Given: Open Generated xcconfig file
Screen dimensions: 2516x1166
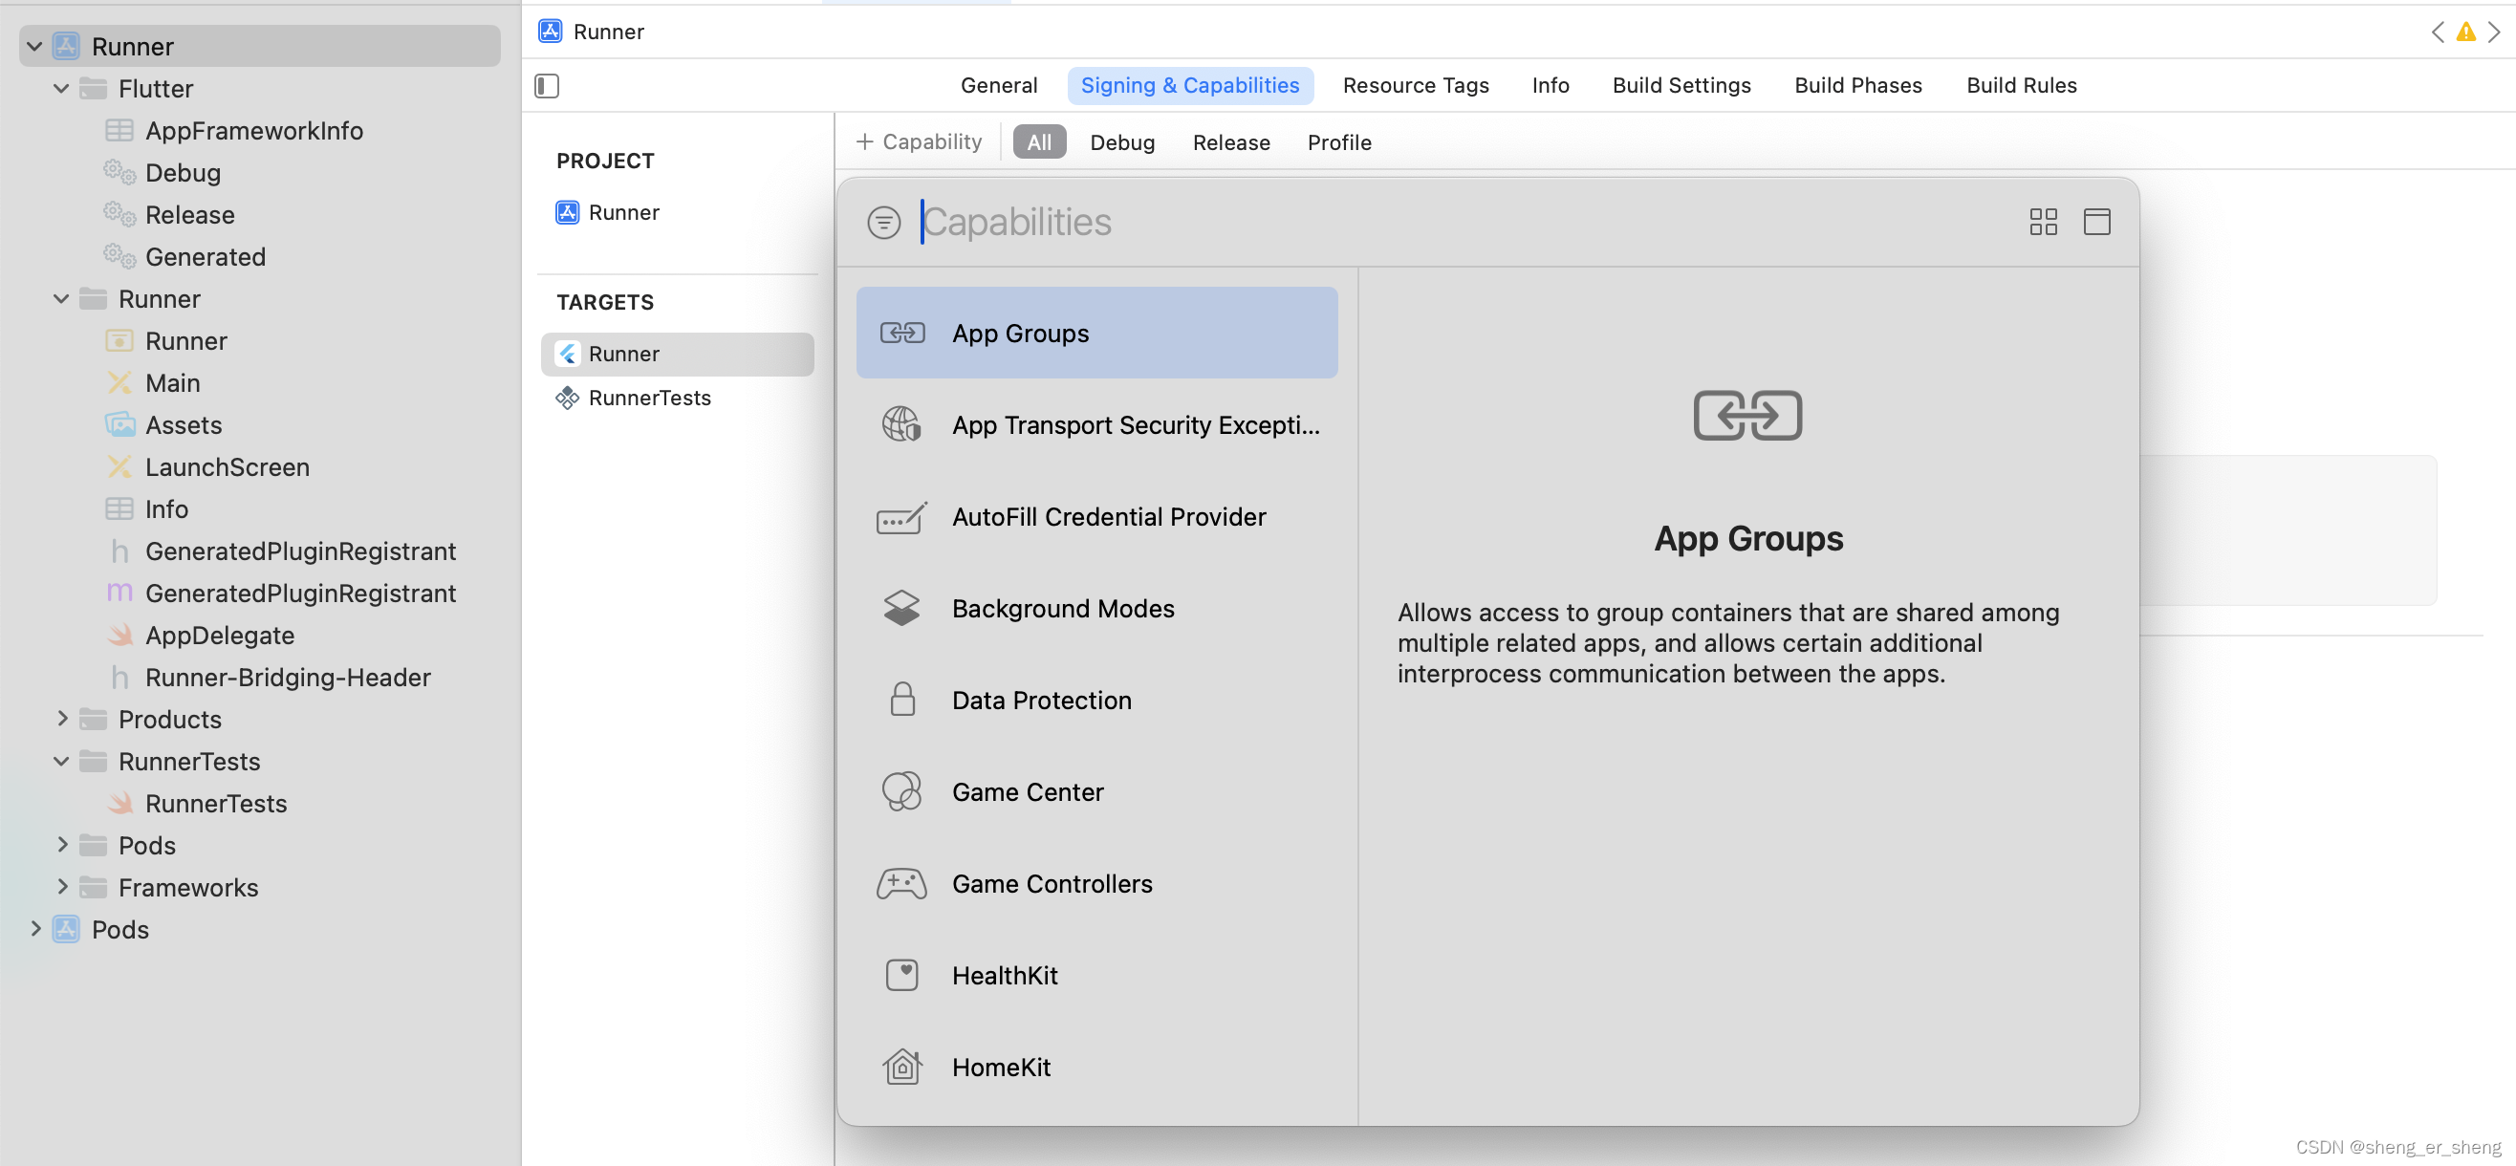Looking at the screenshot, I should pos(206,257).
